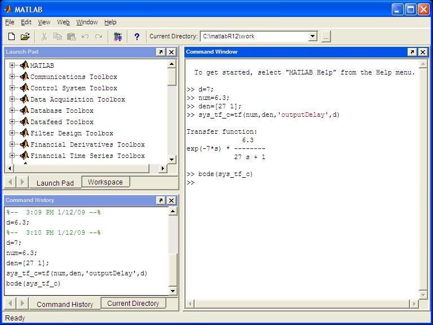The width and height of the screenshot is (433, 325).
Task: Click the Database Toolbox icon
Action: point(24,111)
